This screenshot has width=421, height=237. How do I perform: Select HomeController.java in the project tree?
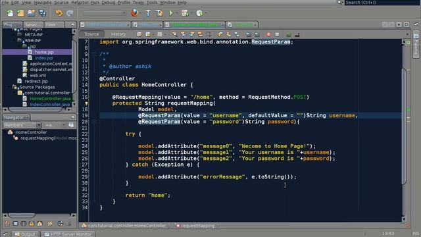pos(50,99)
